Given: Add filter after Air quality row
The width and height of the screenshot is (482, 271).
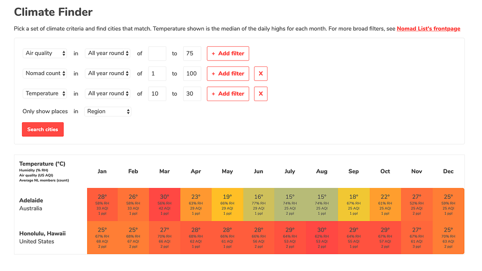Looking at the screenshot, I should tap(228, 53).
